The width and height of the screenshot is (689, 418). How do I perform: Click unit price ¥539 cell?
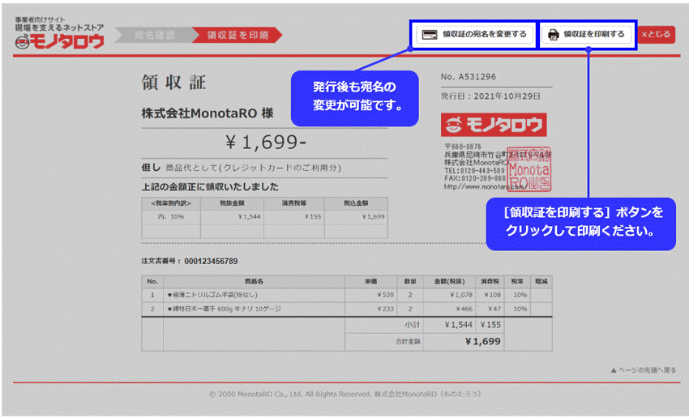coord(371,295)
